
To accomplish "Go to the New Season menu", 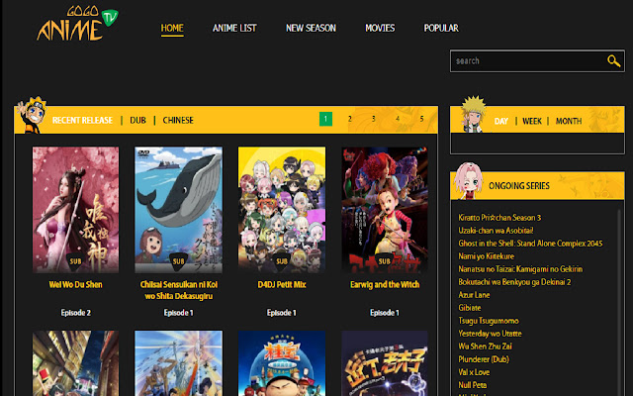I will tap(311, 28).
